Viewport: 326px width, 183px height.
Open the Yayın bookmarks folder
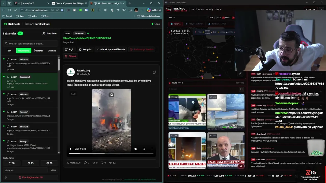click(x=45, y=16)
